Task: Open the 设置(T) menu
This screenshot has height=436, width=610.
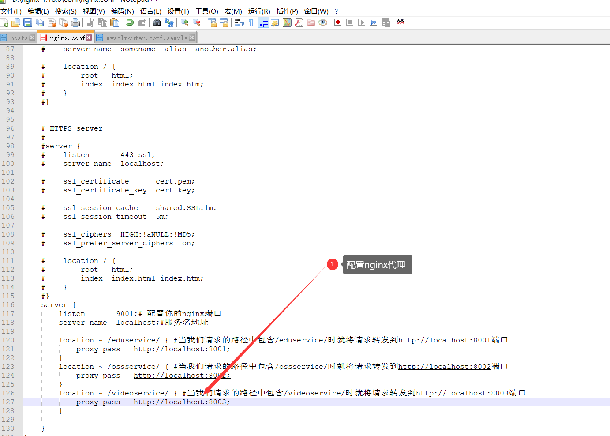Action: (178, 11)
